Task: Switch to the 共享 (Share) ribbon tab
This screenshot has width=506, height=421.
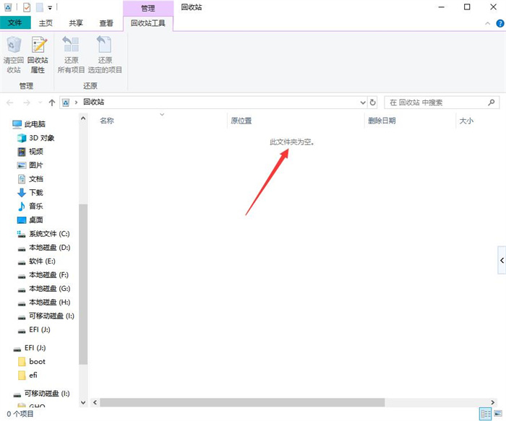Action: (x=76, y=23)
